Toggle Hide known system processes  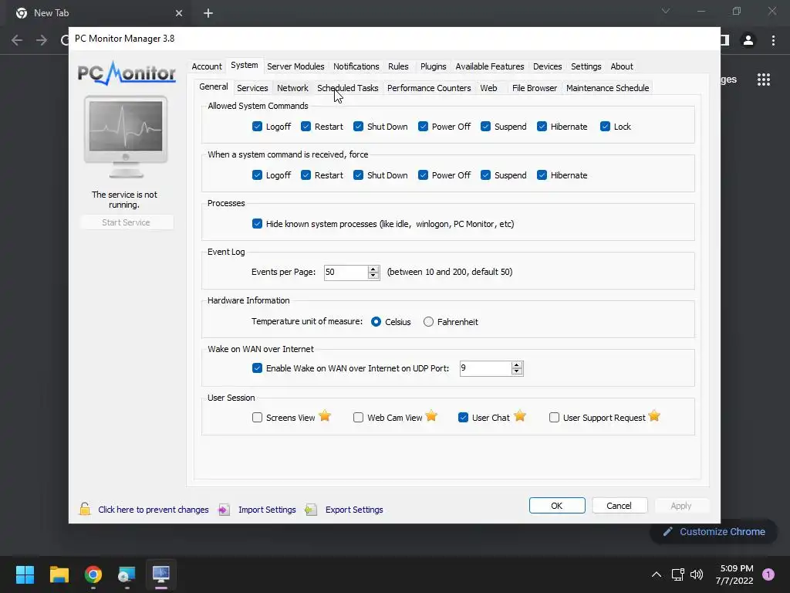click(257, 224)
